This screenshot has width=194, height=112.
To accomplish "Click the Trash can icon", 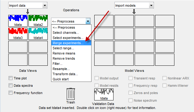I will [71, 94].
